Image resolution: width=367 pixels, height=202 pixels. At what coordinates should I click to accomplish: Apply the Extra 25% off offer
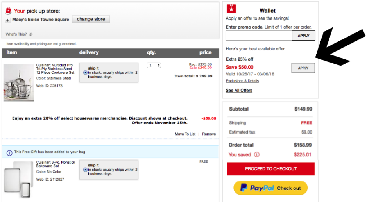(303, 68)
